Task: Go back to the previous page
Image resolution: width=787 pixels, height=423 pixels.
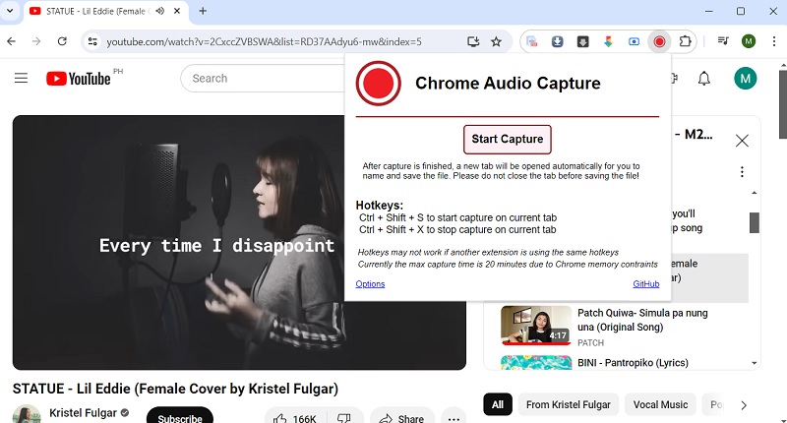Action: point(12,41)
